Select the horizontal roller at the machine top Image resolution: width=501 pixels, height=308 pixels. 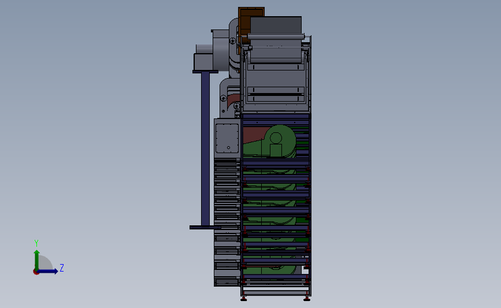[276, 37]
